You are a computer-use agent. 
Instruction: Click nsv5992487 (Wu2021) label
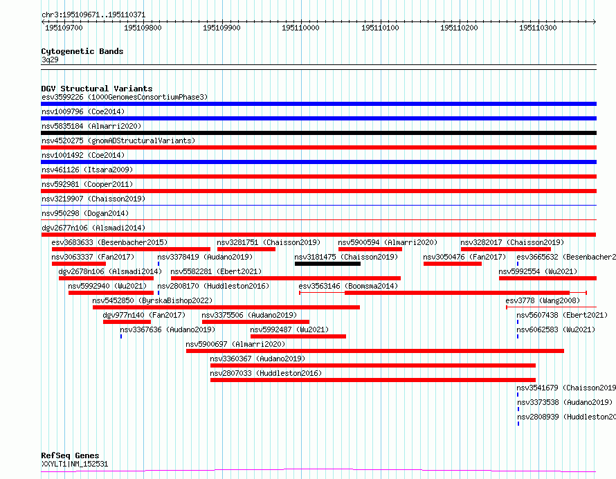coord(289,329)
